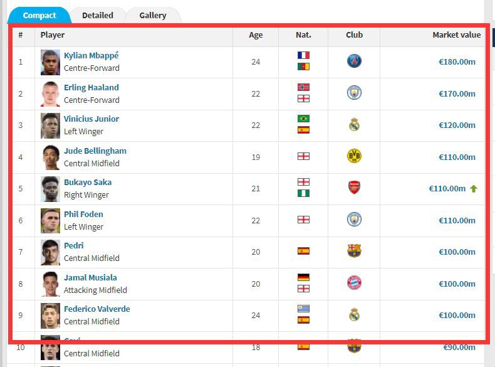Click Phil Foden's portrait thumbnail
The image size is (495, 367).
pyautogui.click(x=51, y=220)
